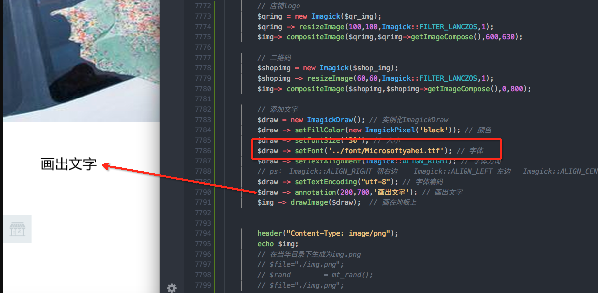Click line number 7778 in the gutter
Image resolution: width=598 pixels, height=293 pixels.
(x=203, y=68)
